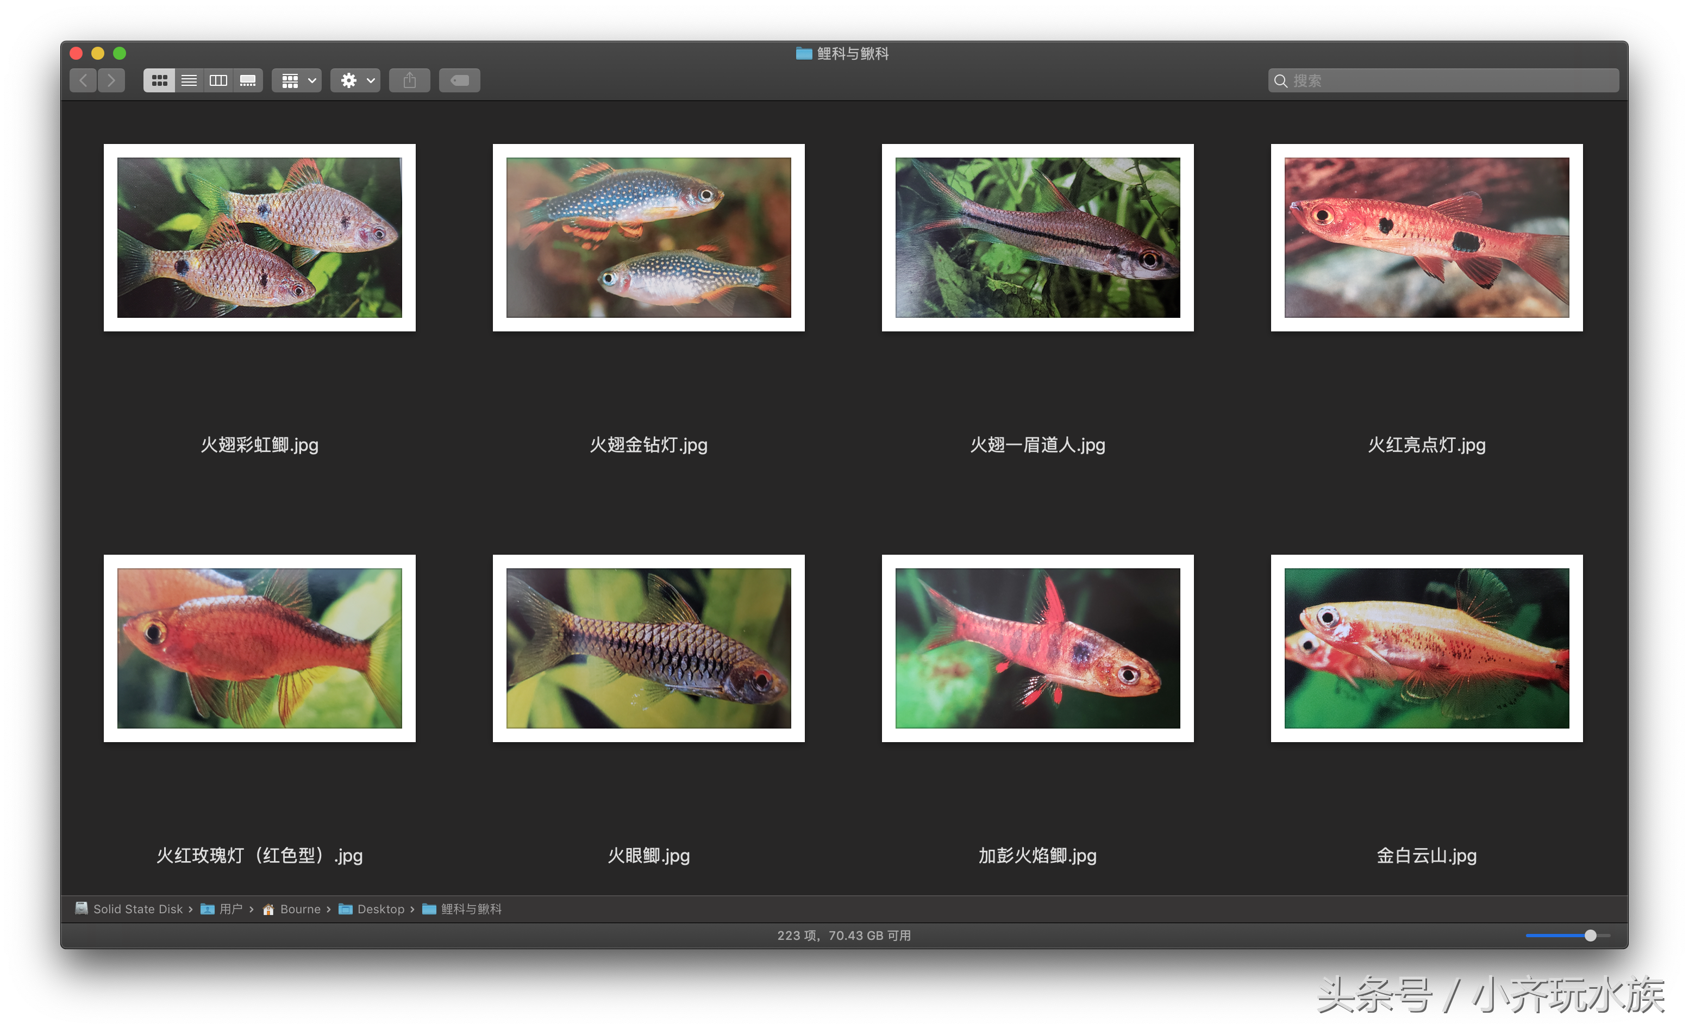Image resolution: width=1689 pixels, height=1029 pixels.
Task: Click the file name 加彭火焰鲫.jpg
Action: [x=1038, y=856]
